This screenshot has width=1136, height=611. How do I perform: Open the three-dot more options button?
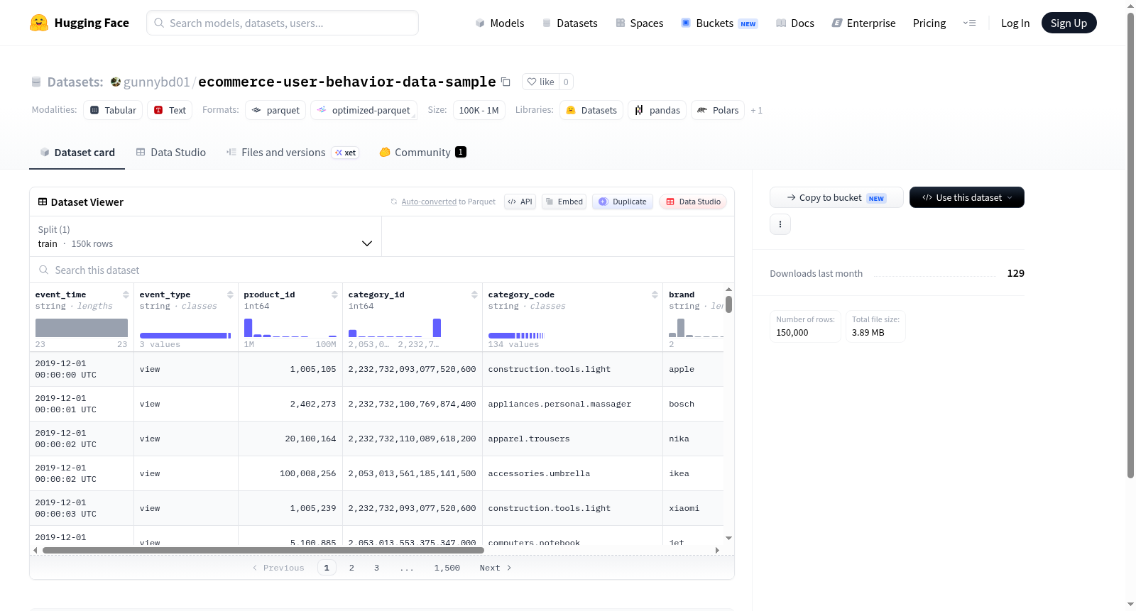[780, 224]
